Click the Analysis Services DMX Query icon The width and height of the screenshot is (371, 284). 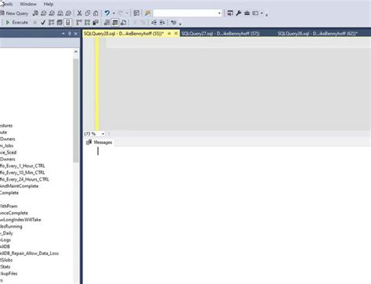click(52, 13)
